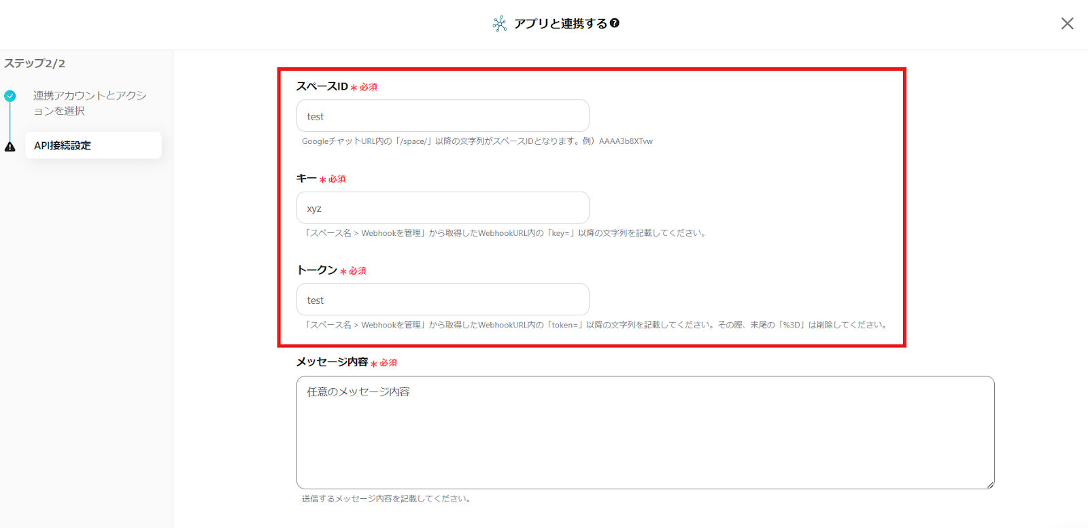The width and height of the screenshot is (1088, 528).
Task: Click the app integration network icon
Action: [x=500, y=24]
